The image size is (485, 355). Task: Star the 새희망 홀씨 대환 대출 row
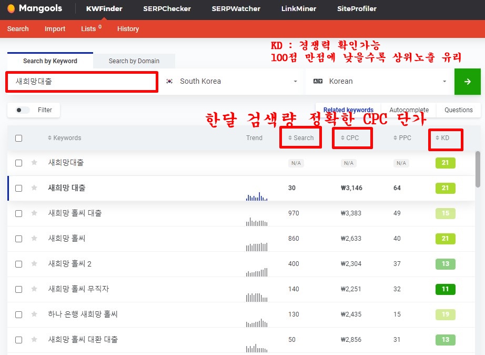[34, 340]
